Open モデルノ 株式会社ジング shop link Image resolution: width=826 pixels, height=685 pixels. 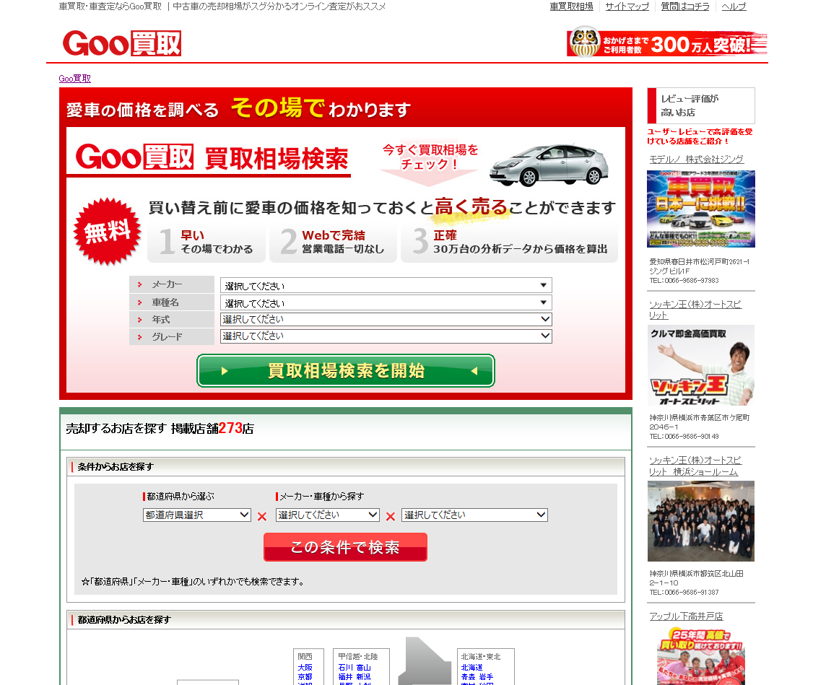pyautogui.click(x=697, y=159)
